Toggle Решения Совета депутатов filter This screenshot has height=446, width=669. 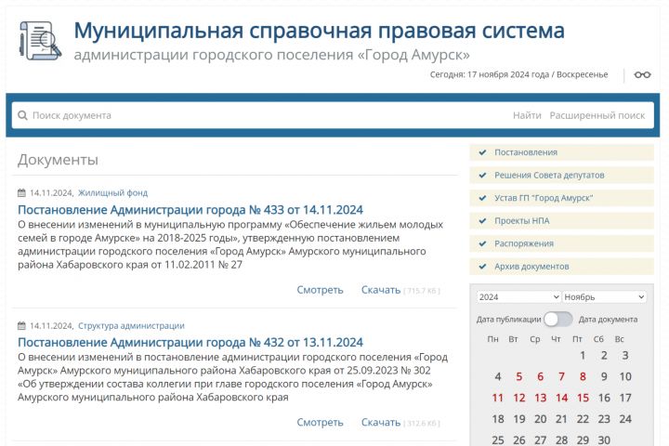[x=561, y=175]
